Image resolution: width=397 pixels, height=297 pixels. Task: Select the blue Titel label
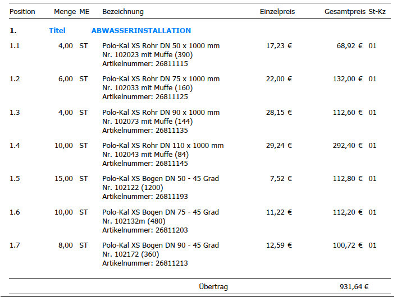(x=57, y=31)
